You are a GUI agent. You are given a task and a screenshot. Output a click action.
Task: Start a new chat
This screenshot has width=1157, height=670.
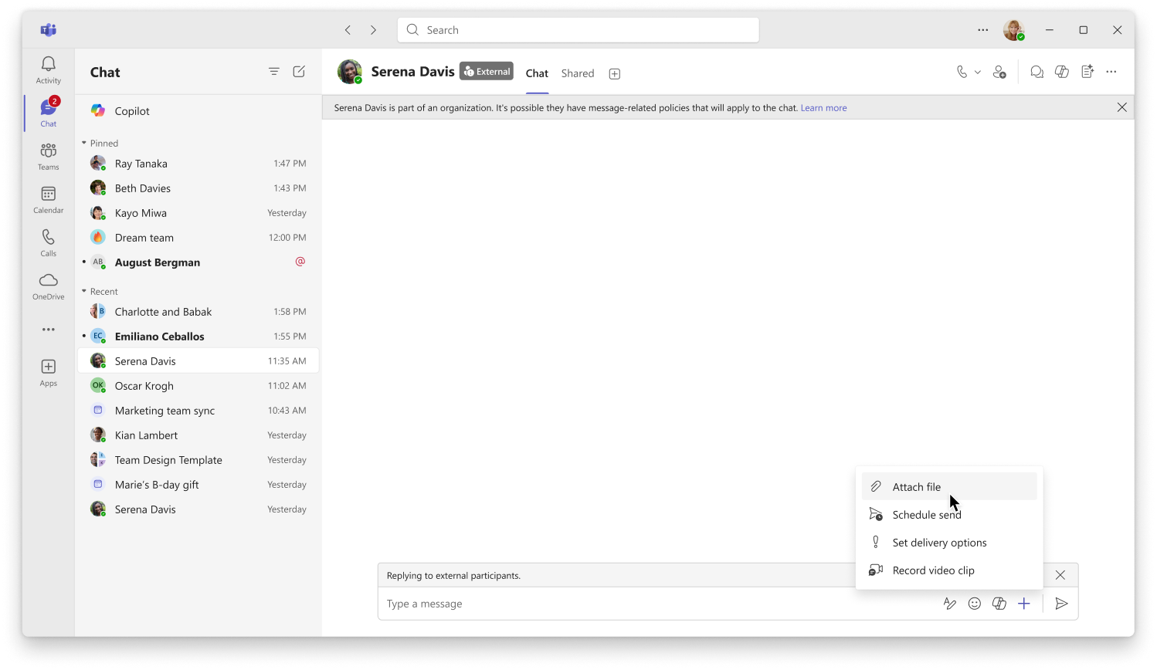pos(299,71)
